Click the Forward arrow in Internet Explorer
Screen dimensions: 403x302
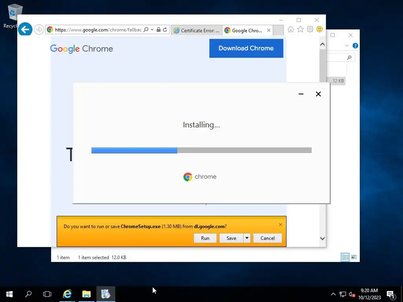point(39,30)
